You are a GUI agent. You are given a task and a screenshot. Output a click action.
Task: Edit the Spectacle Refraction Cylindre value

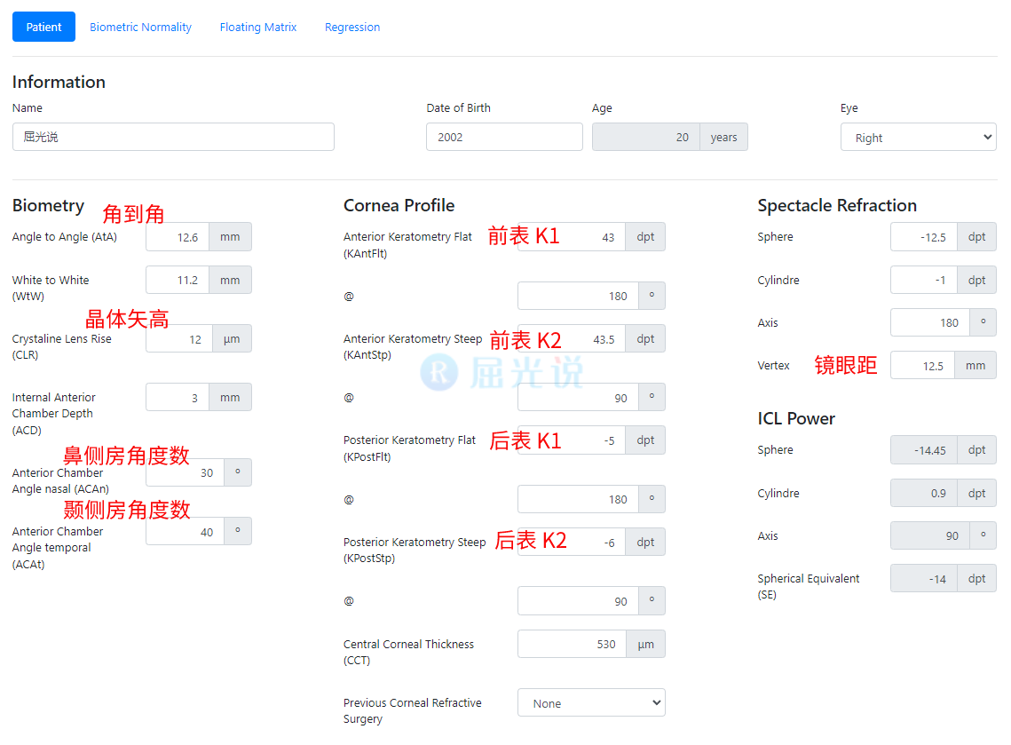(x=923, y=280)
